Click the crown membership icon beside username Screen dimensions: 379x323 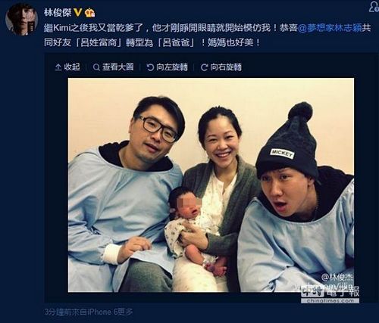point(89,12)
